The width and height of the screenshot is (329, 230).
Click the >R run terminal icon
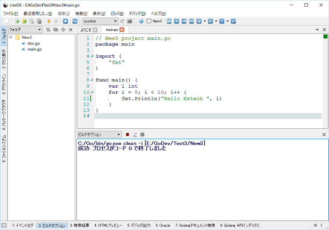[184, 21]
